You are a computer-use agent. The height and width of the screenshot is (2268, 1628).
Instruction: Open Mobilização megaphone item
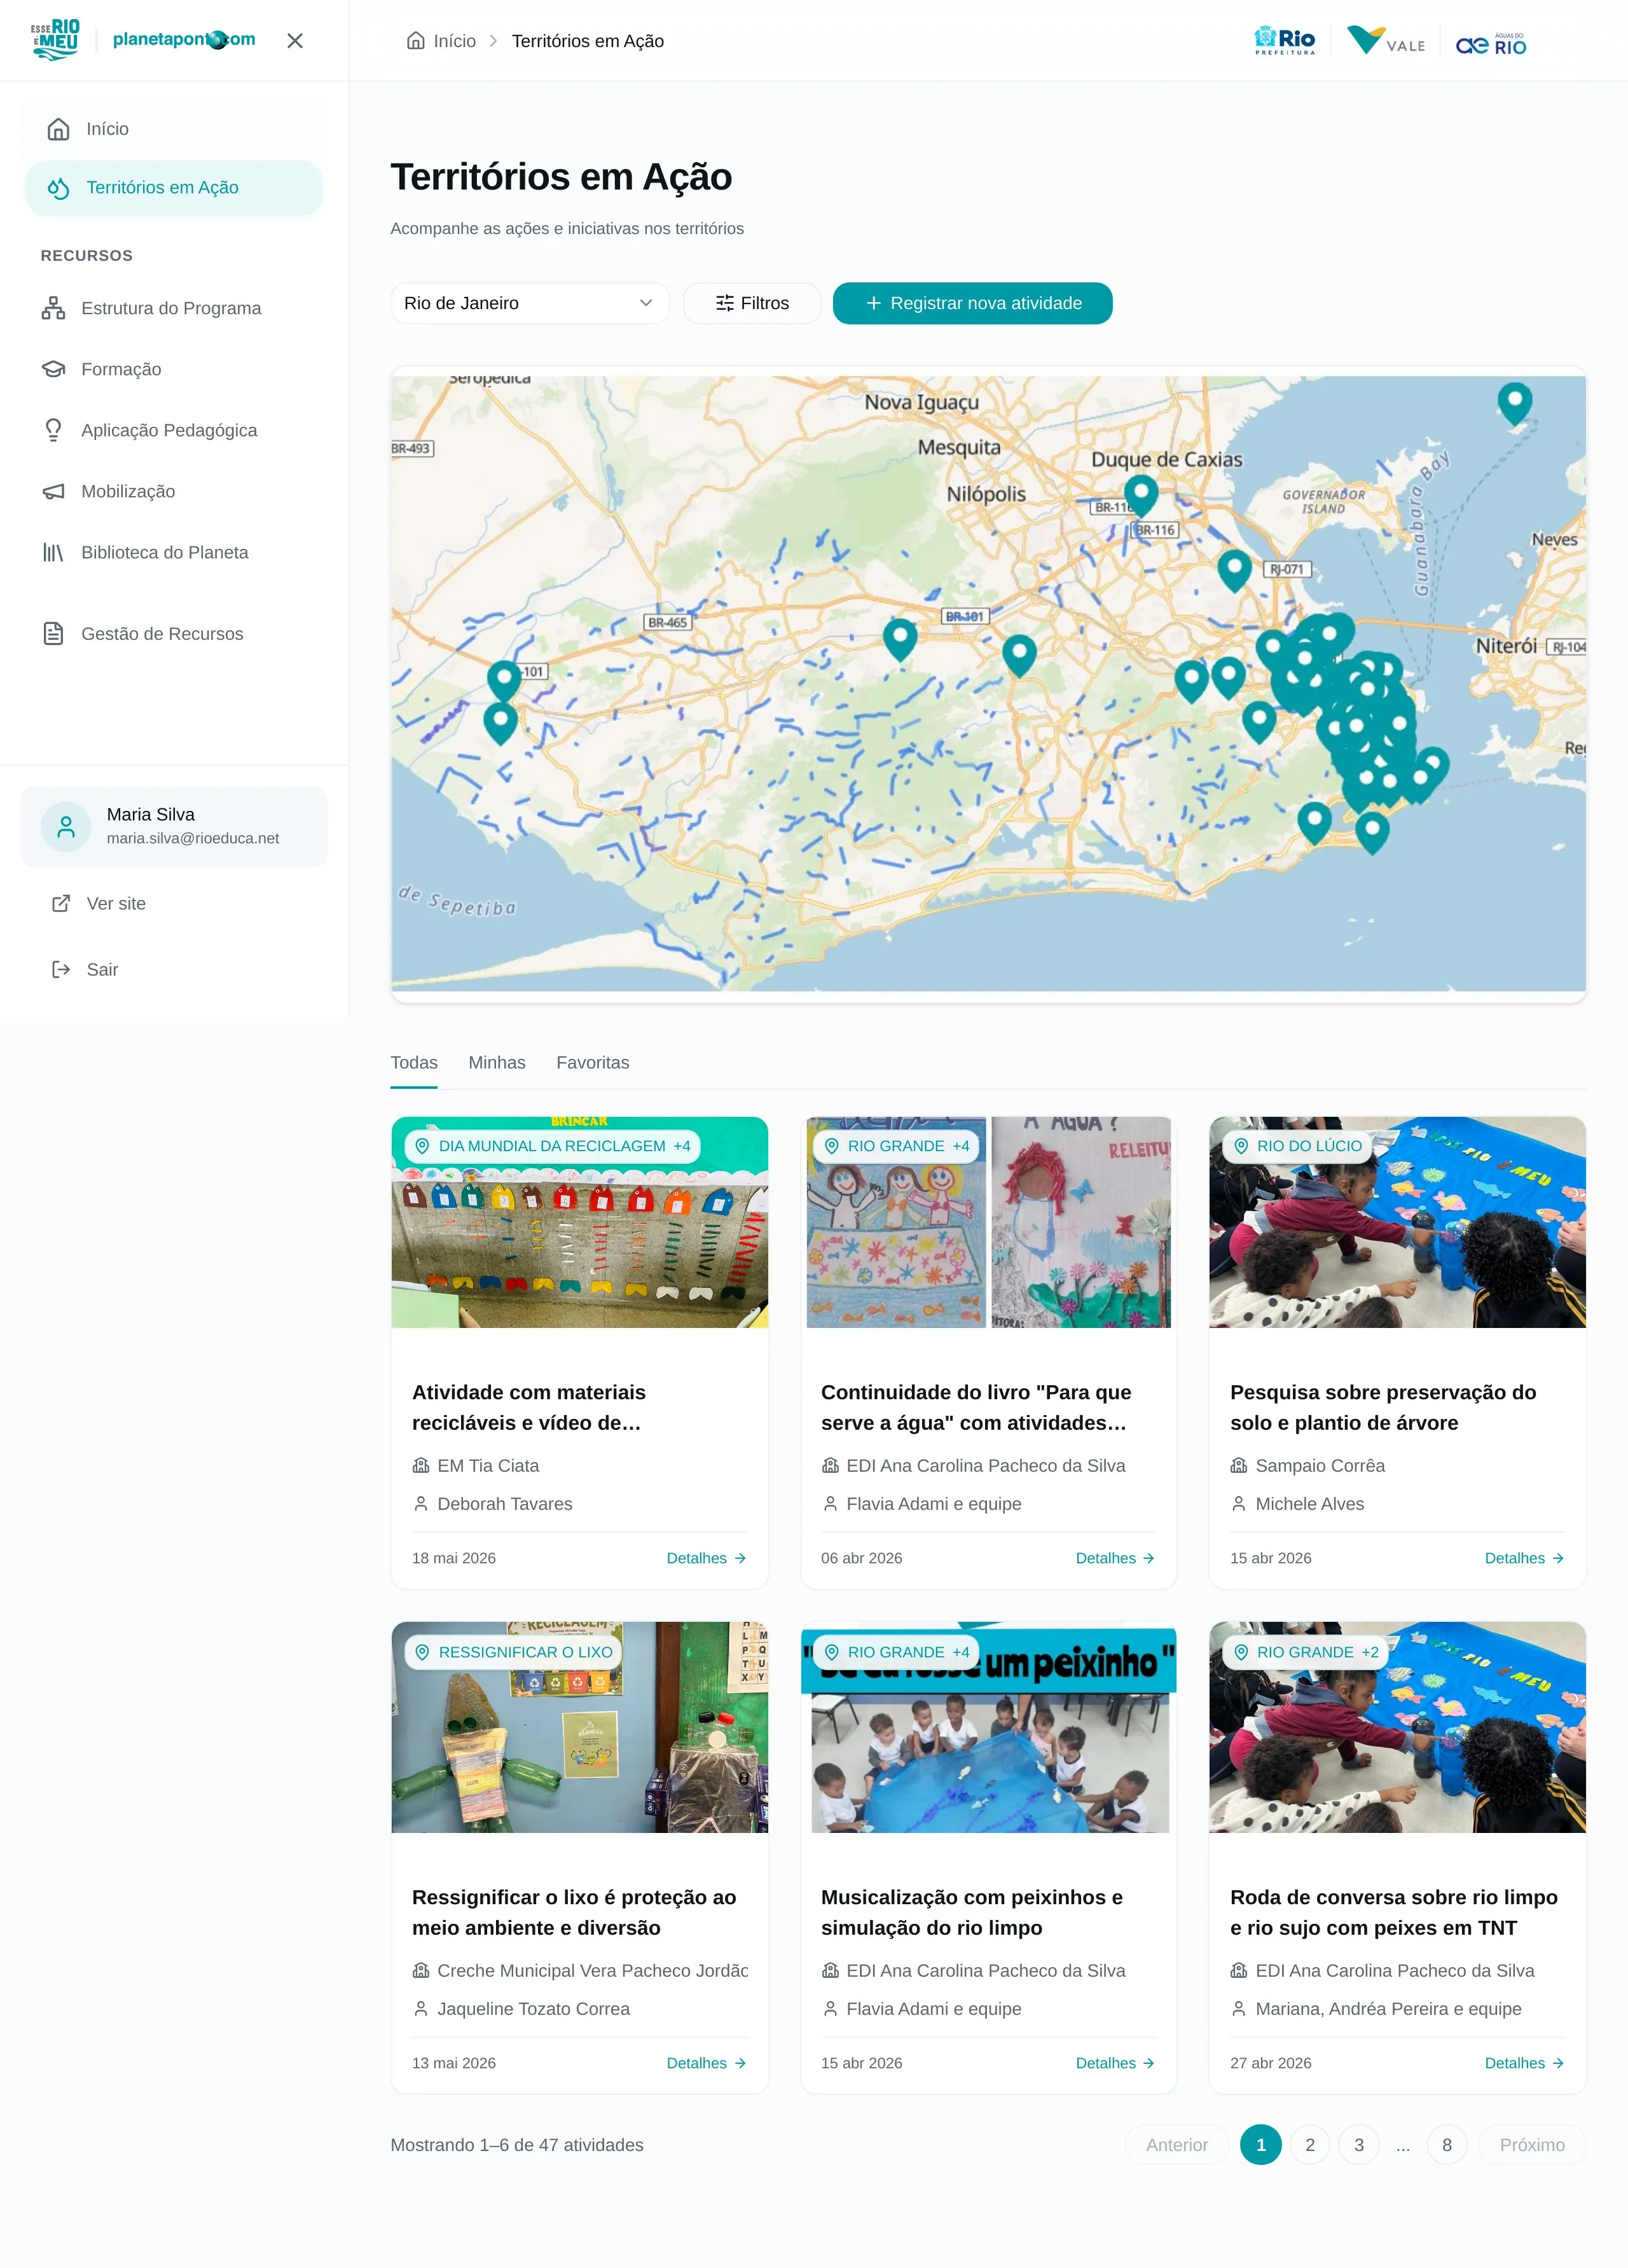(174, 491)
